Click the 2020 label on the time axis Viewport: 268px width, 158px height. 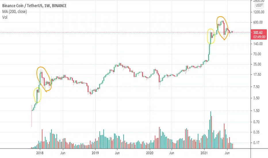(x=150, y=153)
